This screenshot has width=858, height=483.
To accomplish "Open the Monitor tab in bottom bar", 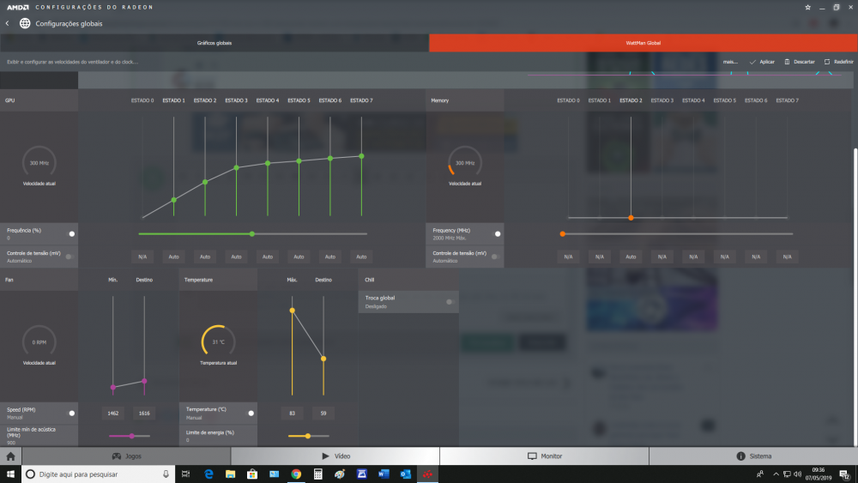I will [x=545, y=456].
